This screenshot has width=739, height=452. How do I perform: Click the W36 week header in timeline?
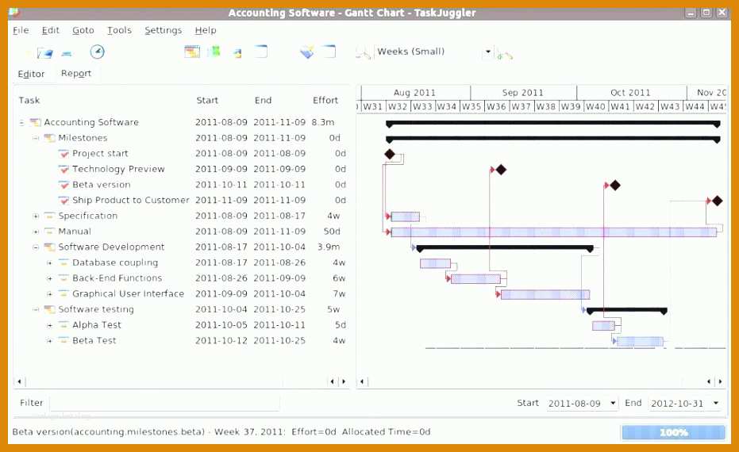pyautogui.click(x=496, y=106)
